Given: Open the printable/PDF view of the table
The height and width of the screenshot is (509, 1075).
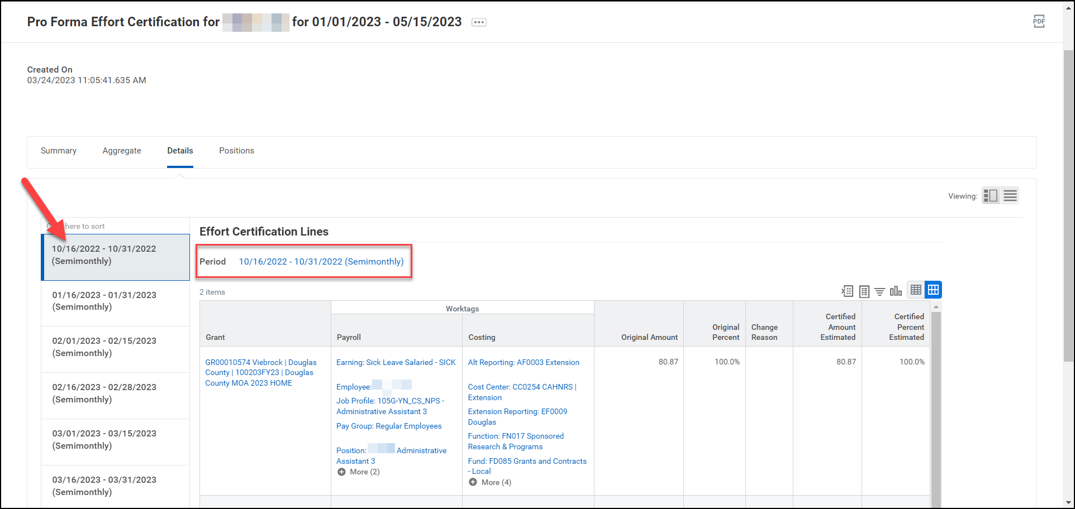Looking at the screenshot, I should click(x=864, y=291).
